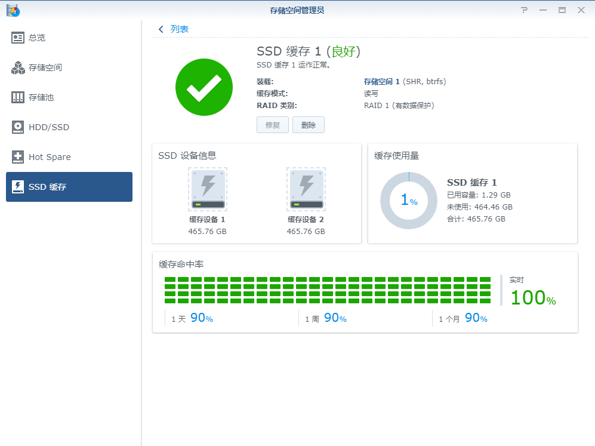Image resolution: width=595 pixels, height=446 pixels.
Task: Click the green cache hit rate bar graph
Action: click(x=327, y=290)
